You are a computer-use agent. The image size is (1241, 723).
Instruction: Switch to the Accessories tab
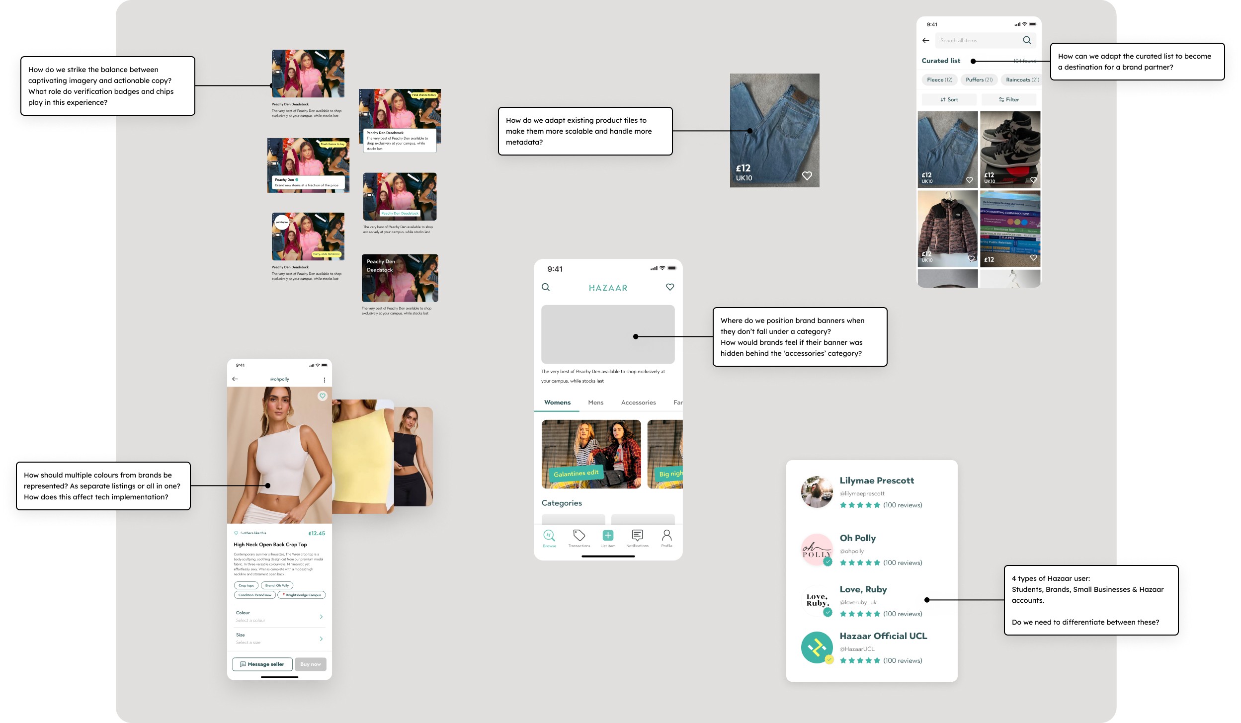click(638, 402)
